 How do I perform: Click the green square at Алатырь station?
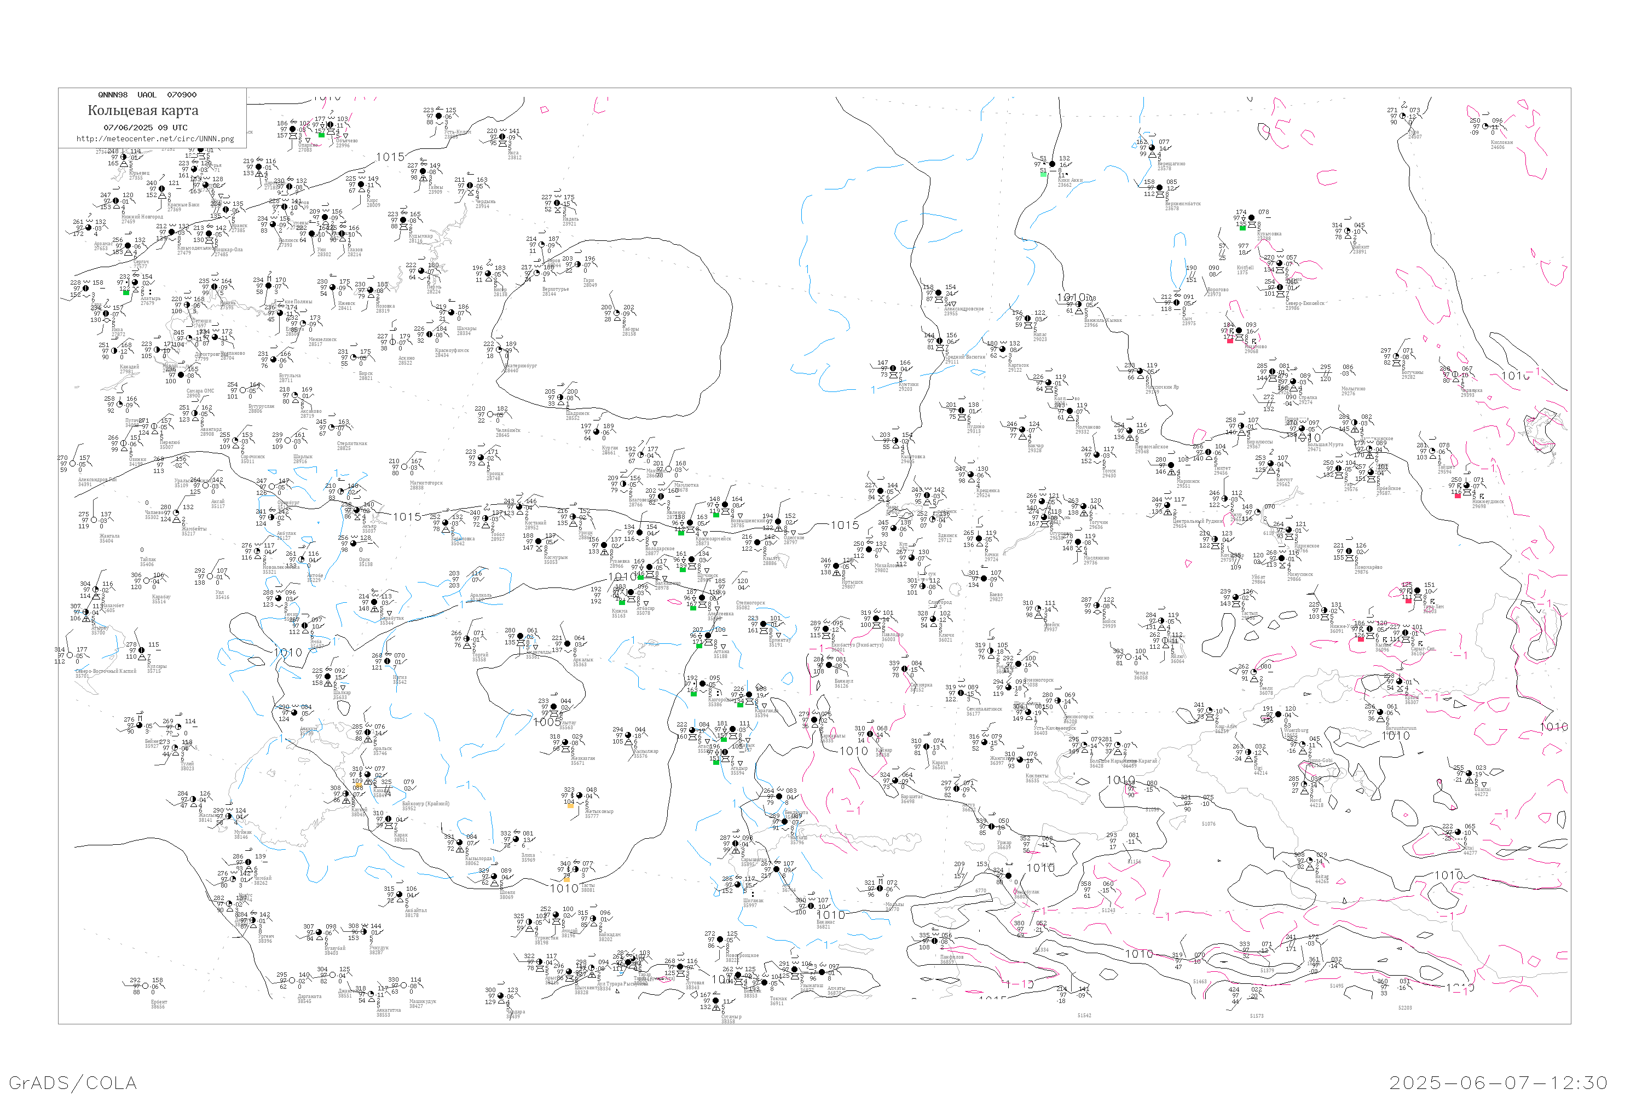(x=126, y=292)
